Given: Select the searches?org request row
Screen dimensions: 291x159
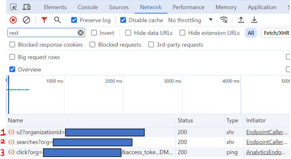Looking at the screenshot, I should (148, 142).
